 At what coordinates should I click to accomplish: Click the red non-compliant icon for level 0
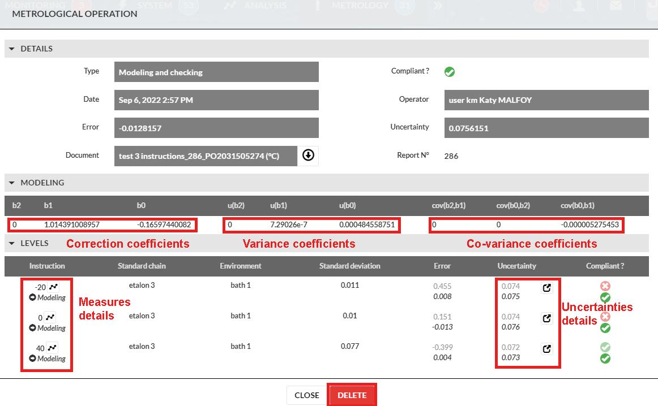[x=605, y=317]
